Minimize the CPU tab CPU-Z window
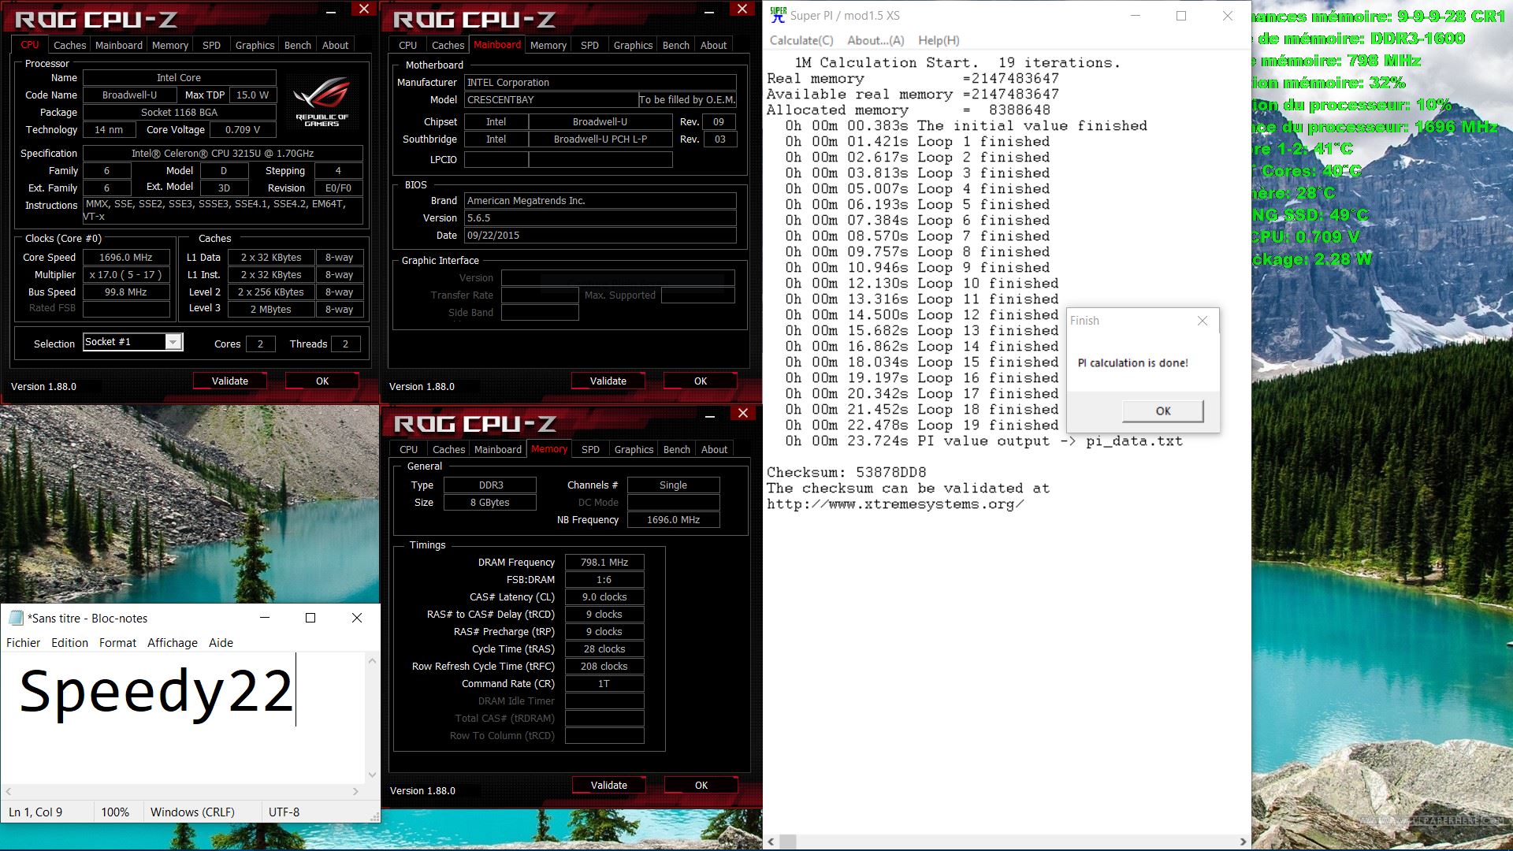Image resolution: width=1513 pixels, height=851 pixels. (332, 10)
